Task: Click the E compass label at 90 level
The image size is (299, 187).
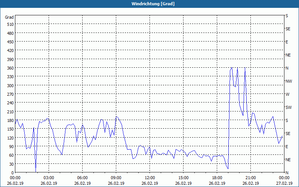Action: pos(287,147)
